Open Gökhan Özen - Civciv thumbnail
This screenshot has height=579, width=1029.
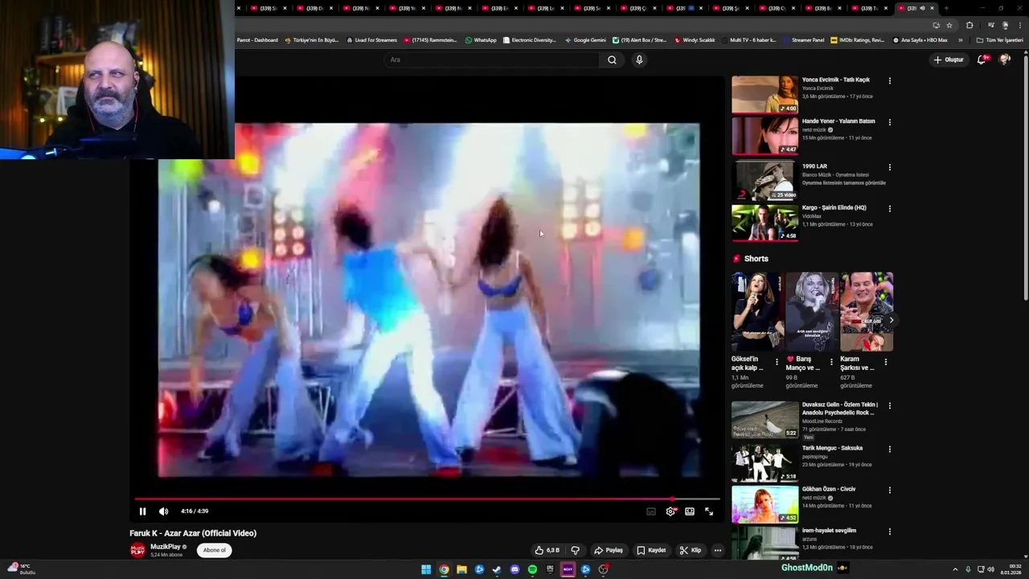(765, 503)
